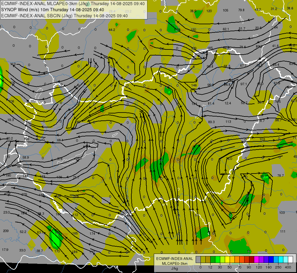Click the map value 62.1

click(226, 29)
